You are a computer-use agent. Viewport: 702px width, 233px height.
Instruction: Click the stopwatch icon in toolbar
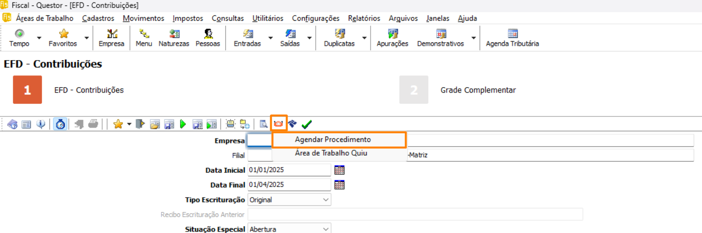pos(60,124)
